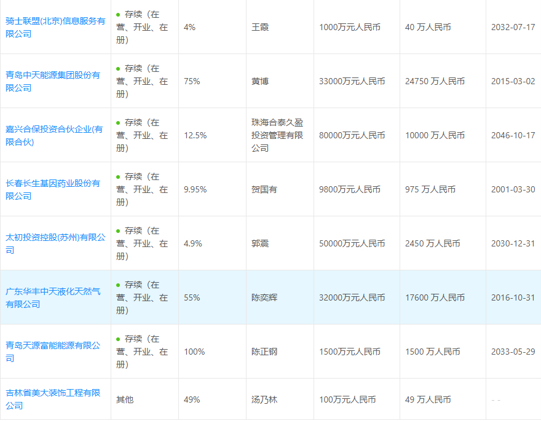
Task: Select investment amount 49 万人民币
Action: (x=428, y=399)
